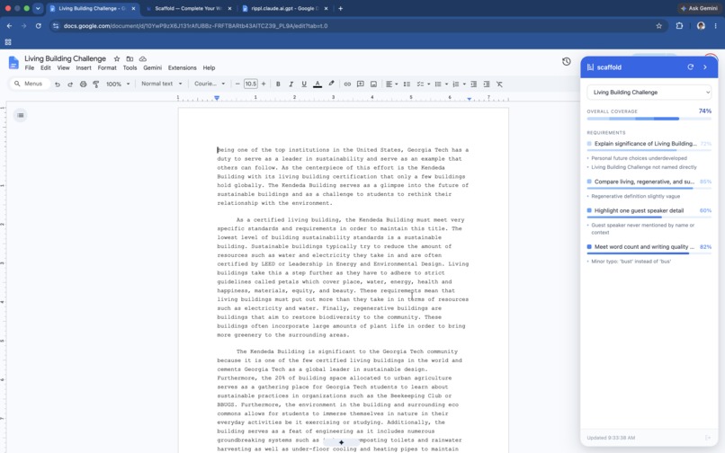
Task: Select the Highlight one guest speaker detail requirement
Action: pyautogui.click(x=649, y=211)
